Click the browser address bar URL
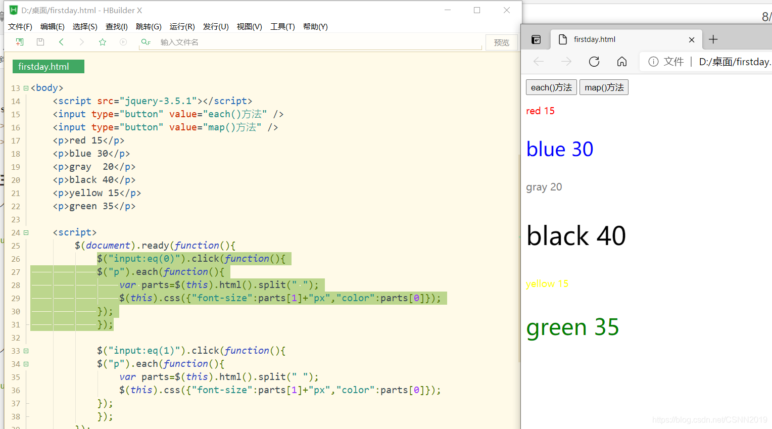This screenshot has width=772, height=429. (735, 62)
